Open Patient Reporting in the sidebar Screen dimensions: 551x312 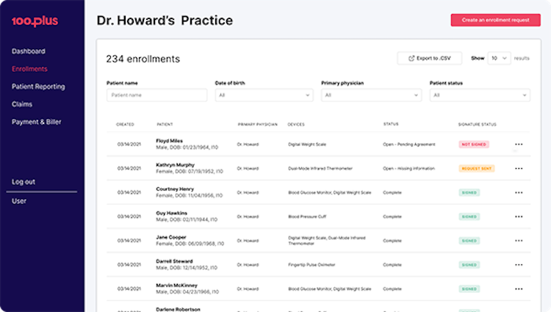click(38, 87)
